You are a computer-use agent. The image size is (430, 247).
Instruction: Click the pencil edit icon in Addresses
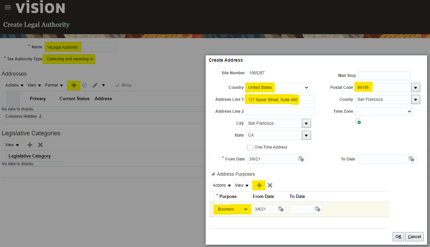point(95,85)
